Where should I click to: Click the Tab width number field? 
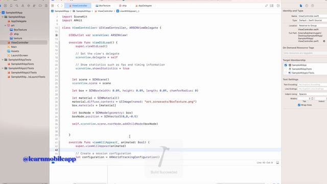(x=305, y=98)
